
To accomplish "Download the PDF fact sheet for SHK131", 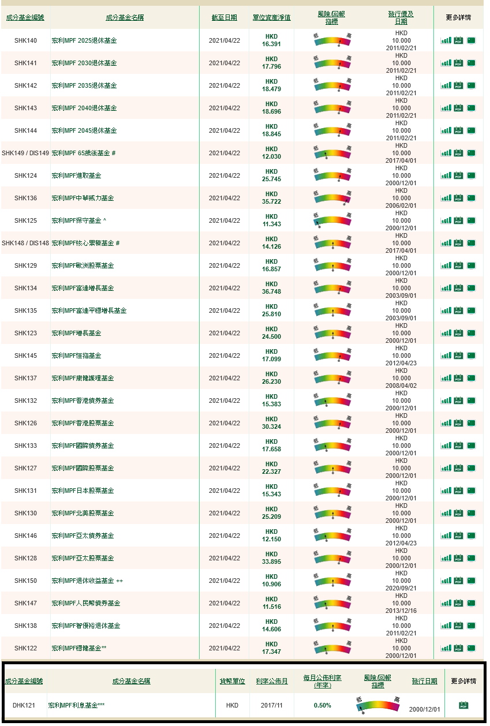I will (458, 491).
